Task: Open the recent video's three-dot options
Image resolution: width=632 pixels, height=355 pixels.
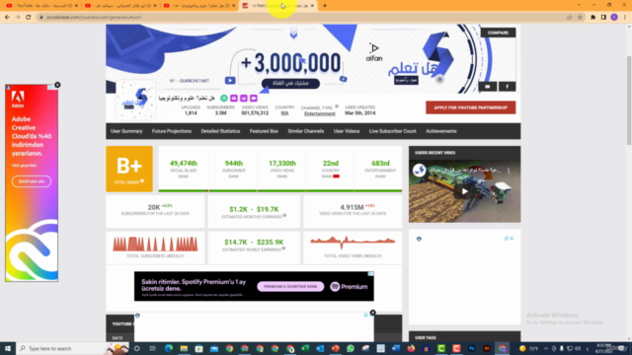Action: pos(509,171)
